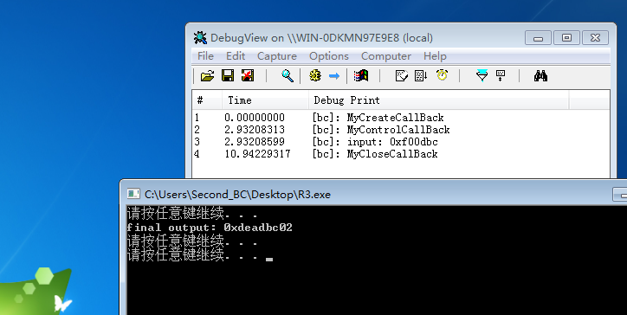The width and height of the screenshot is (627, 315).
Task: Click the time value 2.93208313
Action: (255, 130)
